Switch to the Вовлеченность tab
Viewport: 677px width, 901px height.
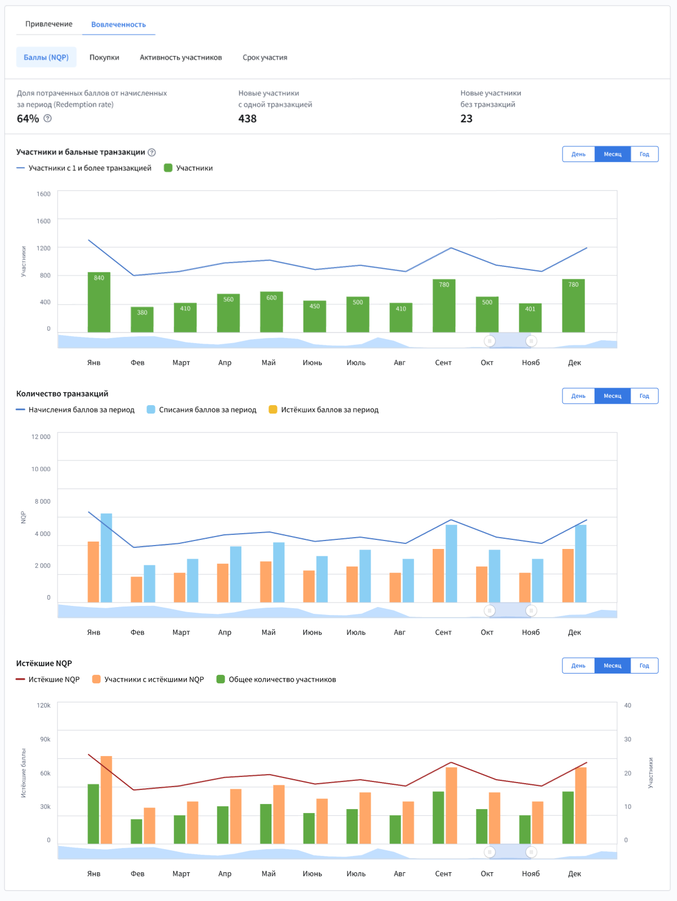pos(118,24)
